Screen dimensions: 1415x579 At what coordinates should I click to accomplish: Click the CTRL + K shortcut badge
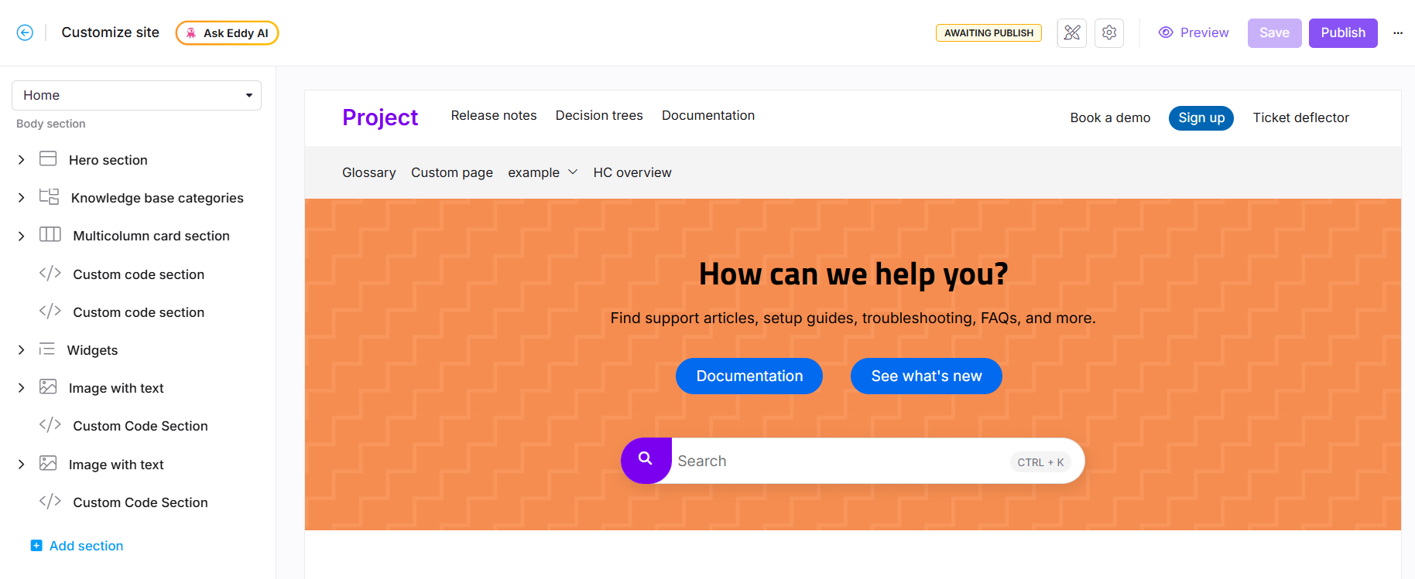click(x=1040, y=462)
